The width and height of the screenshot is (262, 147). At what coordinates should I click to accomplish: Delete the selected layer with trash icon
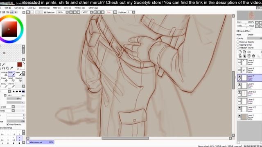[x=253, y=56]
